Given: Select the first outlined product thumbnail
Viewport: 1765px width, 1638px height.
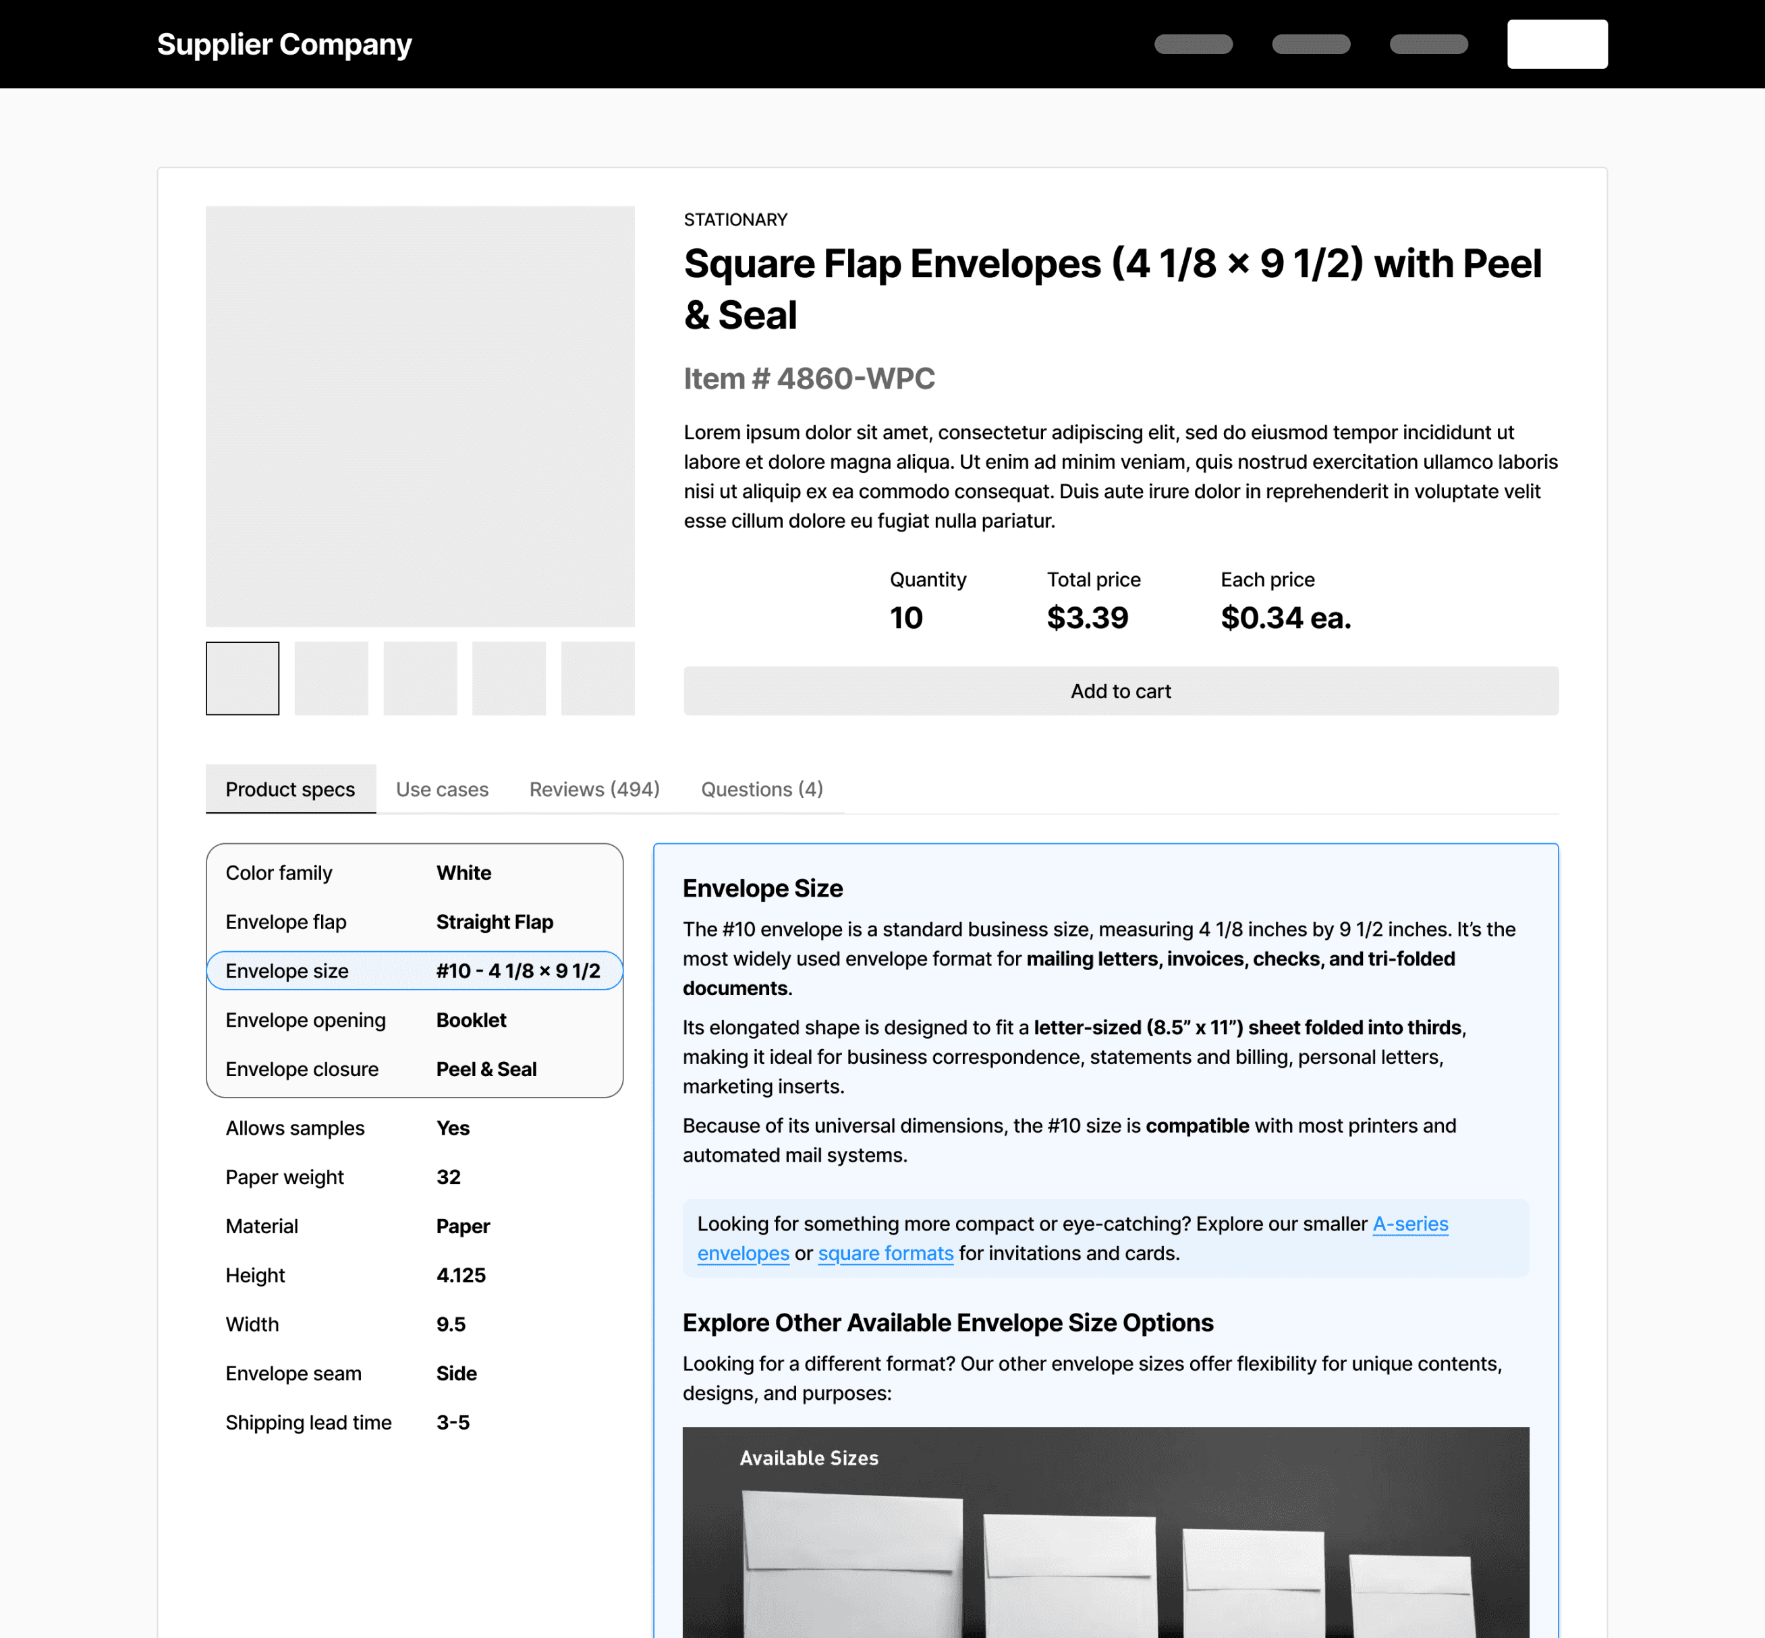Looking at the screenshot, I should (x=242, y=678).
